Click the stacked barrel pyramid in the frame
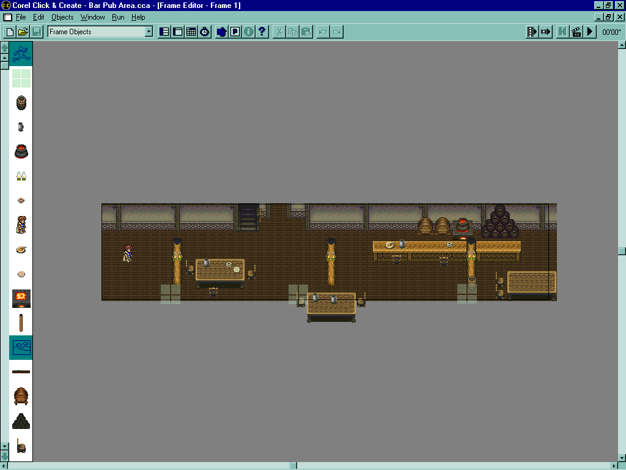Screen dimensions: 626x470 (500, 222)
